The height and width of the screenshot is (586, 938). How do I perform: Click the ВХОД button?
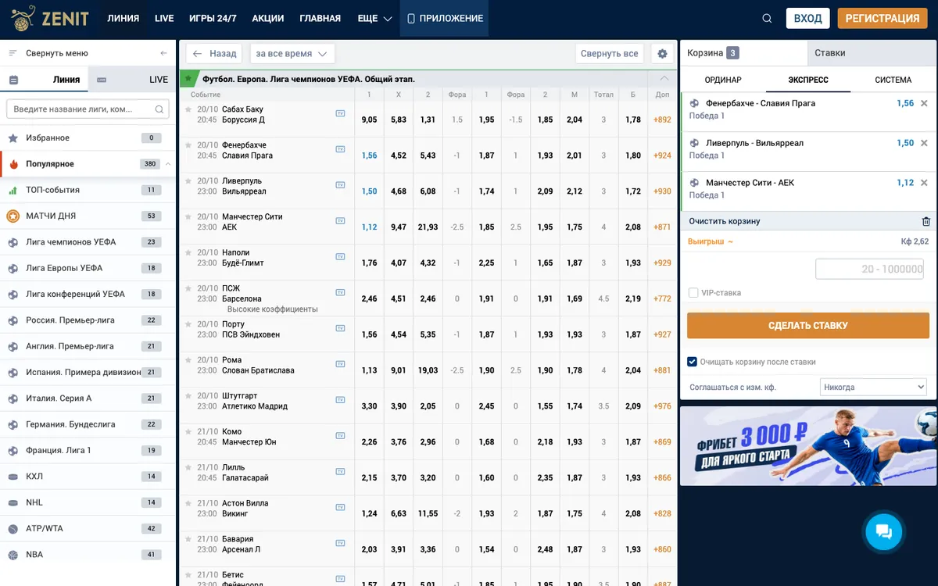[x=807, y=19]
